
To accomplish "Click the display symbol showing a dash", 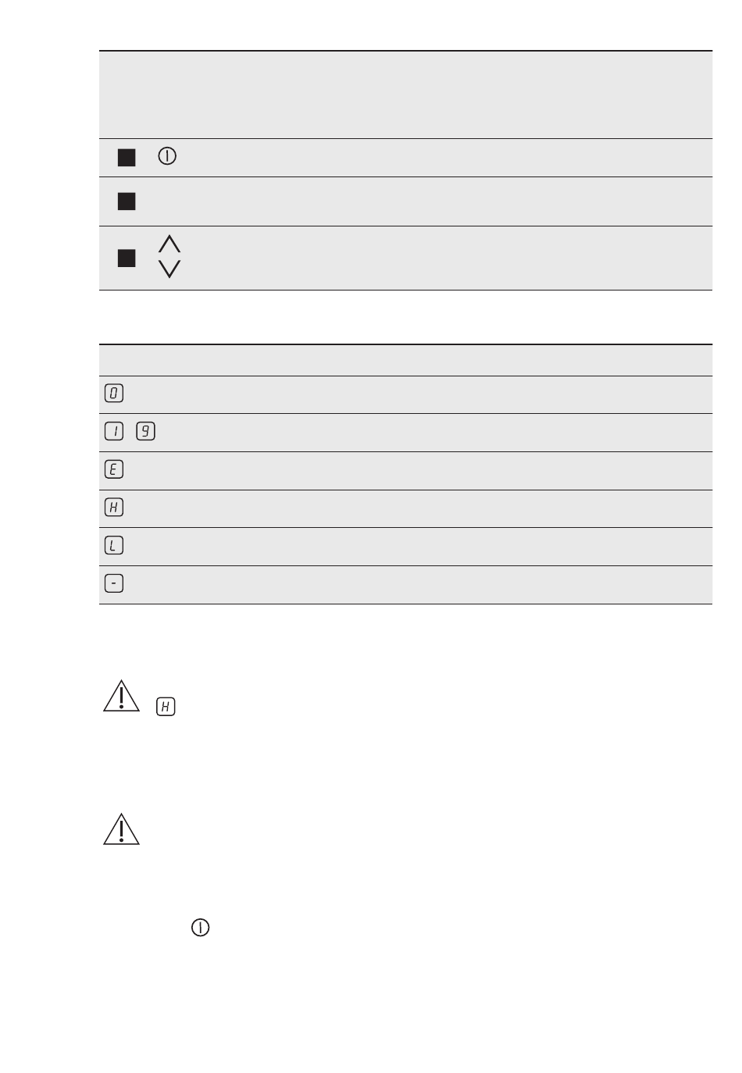I will [x=114, y=583].
